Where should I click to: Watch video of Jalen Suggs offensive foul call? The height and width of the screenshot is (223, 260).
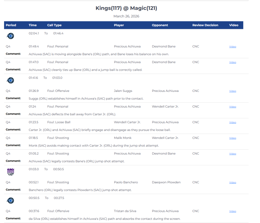233,91
